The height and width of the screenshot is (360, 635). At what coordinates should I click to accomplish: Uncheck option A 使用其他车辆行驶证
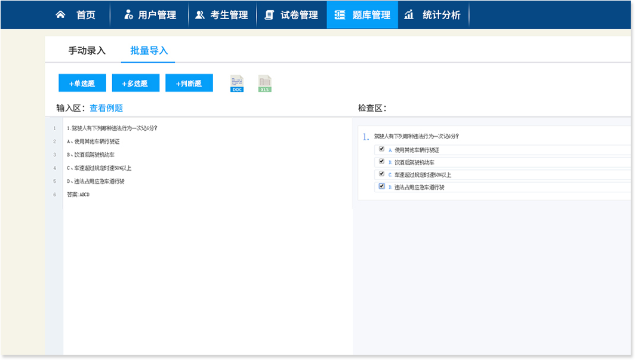point(382,149)
